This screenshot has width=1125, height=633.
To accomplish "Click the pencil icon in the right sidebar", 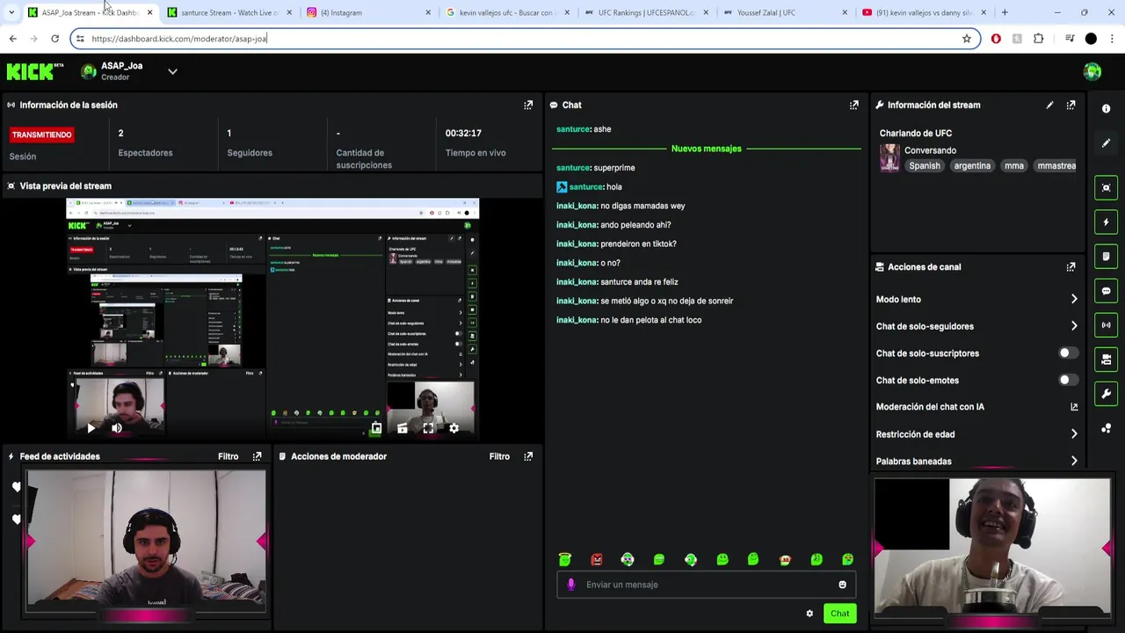I will [1106, 142].
